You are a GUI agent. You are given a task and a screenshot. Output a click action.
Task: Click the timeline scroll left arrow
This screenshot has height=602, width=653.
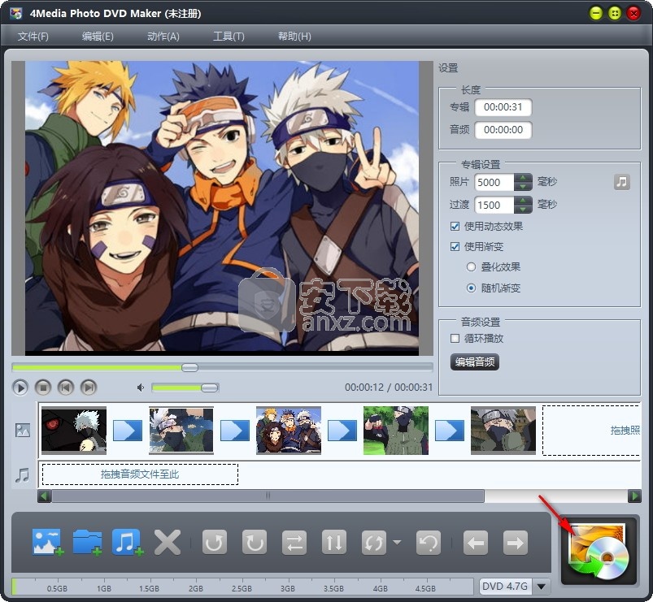pyautogui.click(x=44, y=496)
